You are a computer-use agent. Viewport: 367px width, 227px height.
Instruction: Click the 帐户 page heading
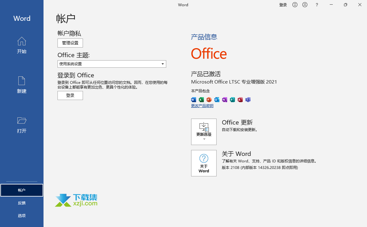(x=66, y=18)
